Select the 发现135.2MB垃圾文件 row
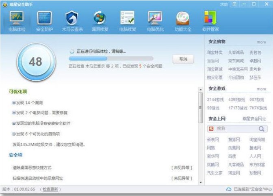Screen dimensions: 273x196 point(49,145)
